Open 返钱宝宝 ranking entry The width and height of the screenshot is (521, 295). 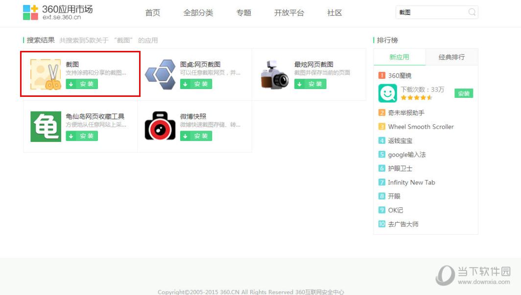click(x=400, y=141)
